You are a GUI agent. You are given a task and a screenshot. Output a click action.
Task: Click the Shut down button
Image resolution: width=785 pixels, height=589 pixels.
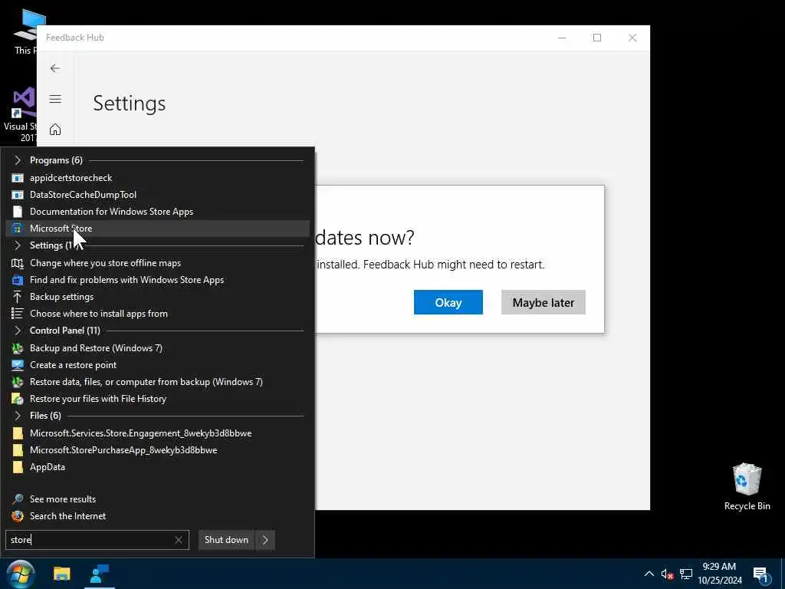[226, 540]
